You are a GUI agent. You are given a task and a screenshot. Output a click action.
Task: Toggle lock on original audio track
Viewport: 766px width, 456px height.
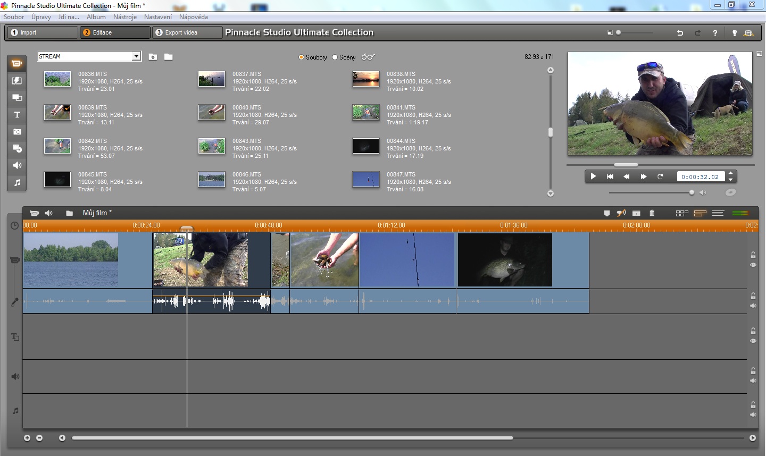pyautogui.click(x=753, y=296)
